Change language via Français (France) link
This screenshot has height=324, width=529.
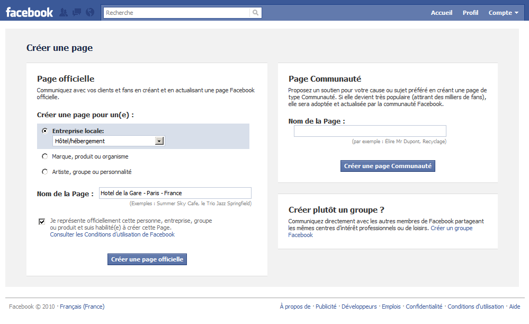[82, 307]
